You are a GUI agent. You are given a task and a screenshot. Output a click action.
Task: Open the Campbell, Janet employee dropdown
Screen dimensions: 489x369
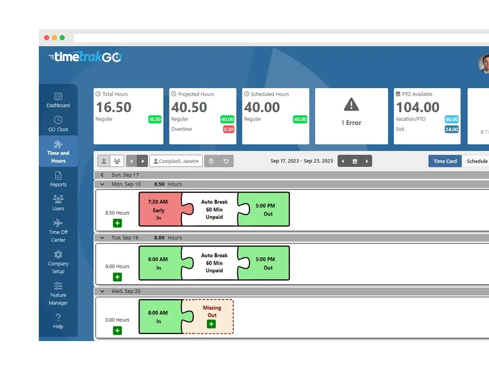[x=176, y=161]
